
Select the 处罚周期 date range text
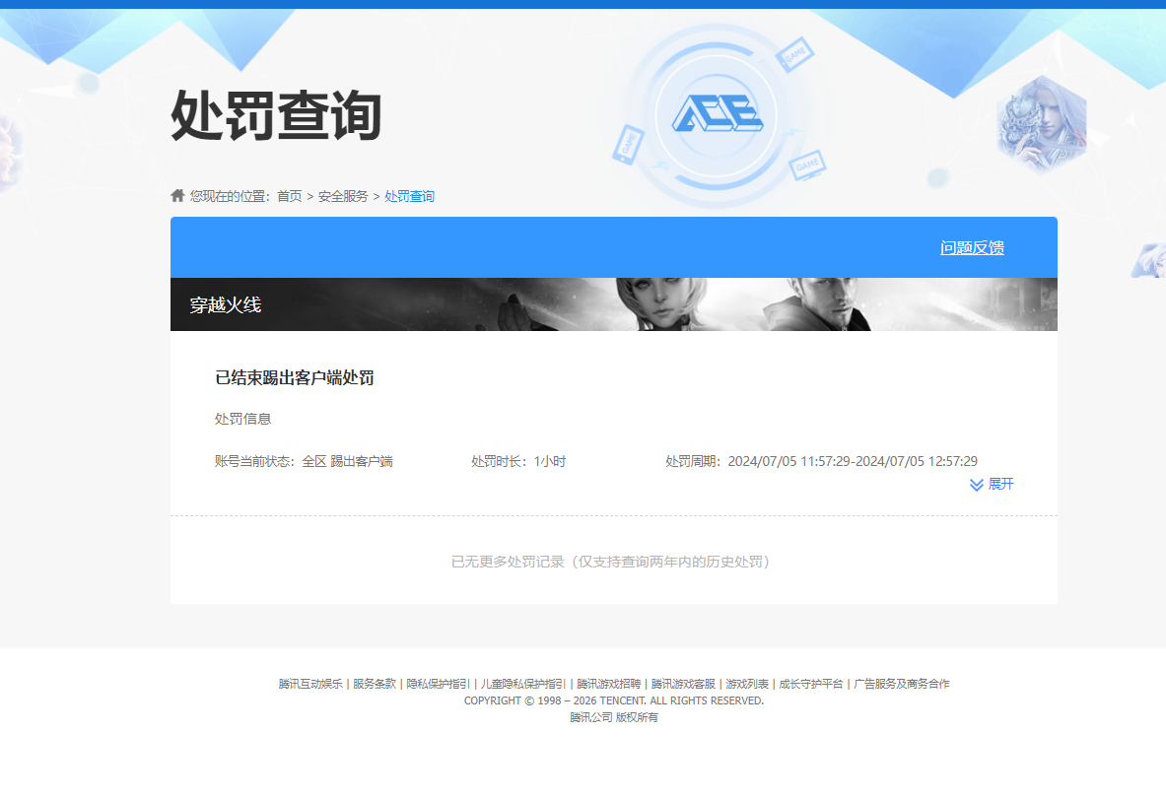(x=821, y=461)
